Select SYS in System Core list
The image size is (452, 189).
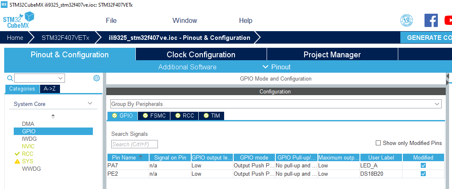[x=27, y=162]
